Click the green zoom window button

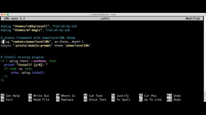[8, 14]
